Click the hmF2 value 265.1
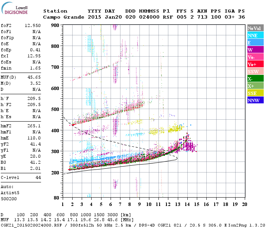Image resolution: width=266 pixels, height=228 pixels. tap(34, 126)
